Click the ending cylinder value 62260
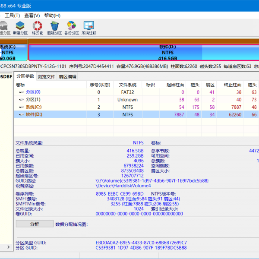Viewport: 259px width, 259px height. tap(235, 114)
